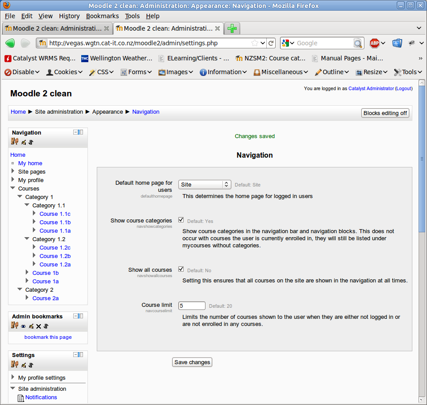Click the page vertical scrollbar thumb
This screenshot has height=405, width=427.
(x=422, y=159)
